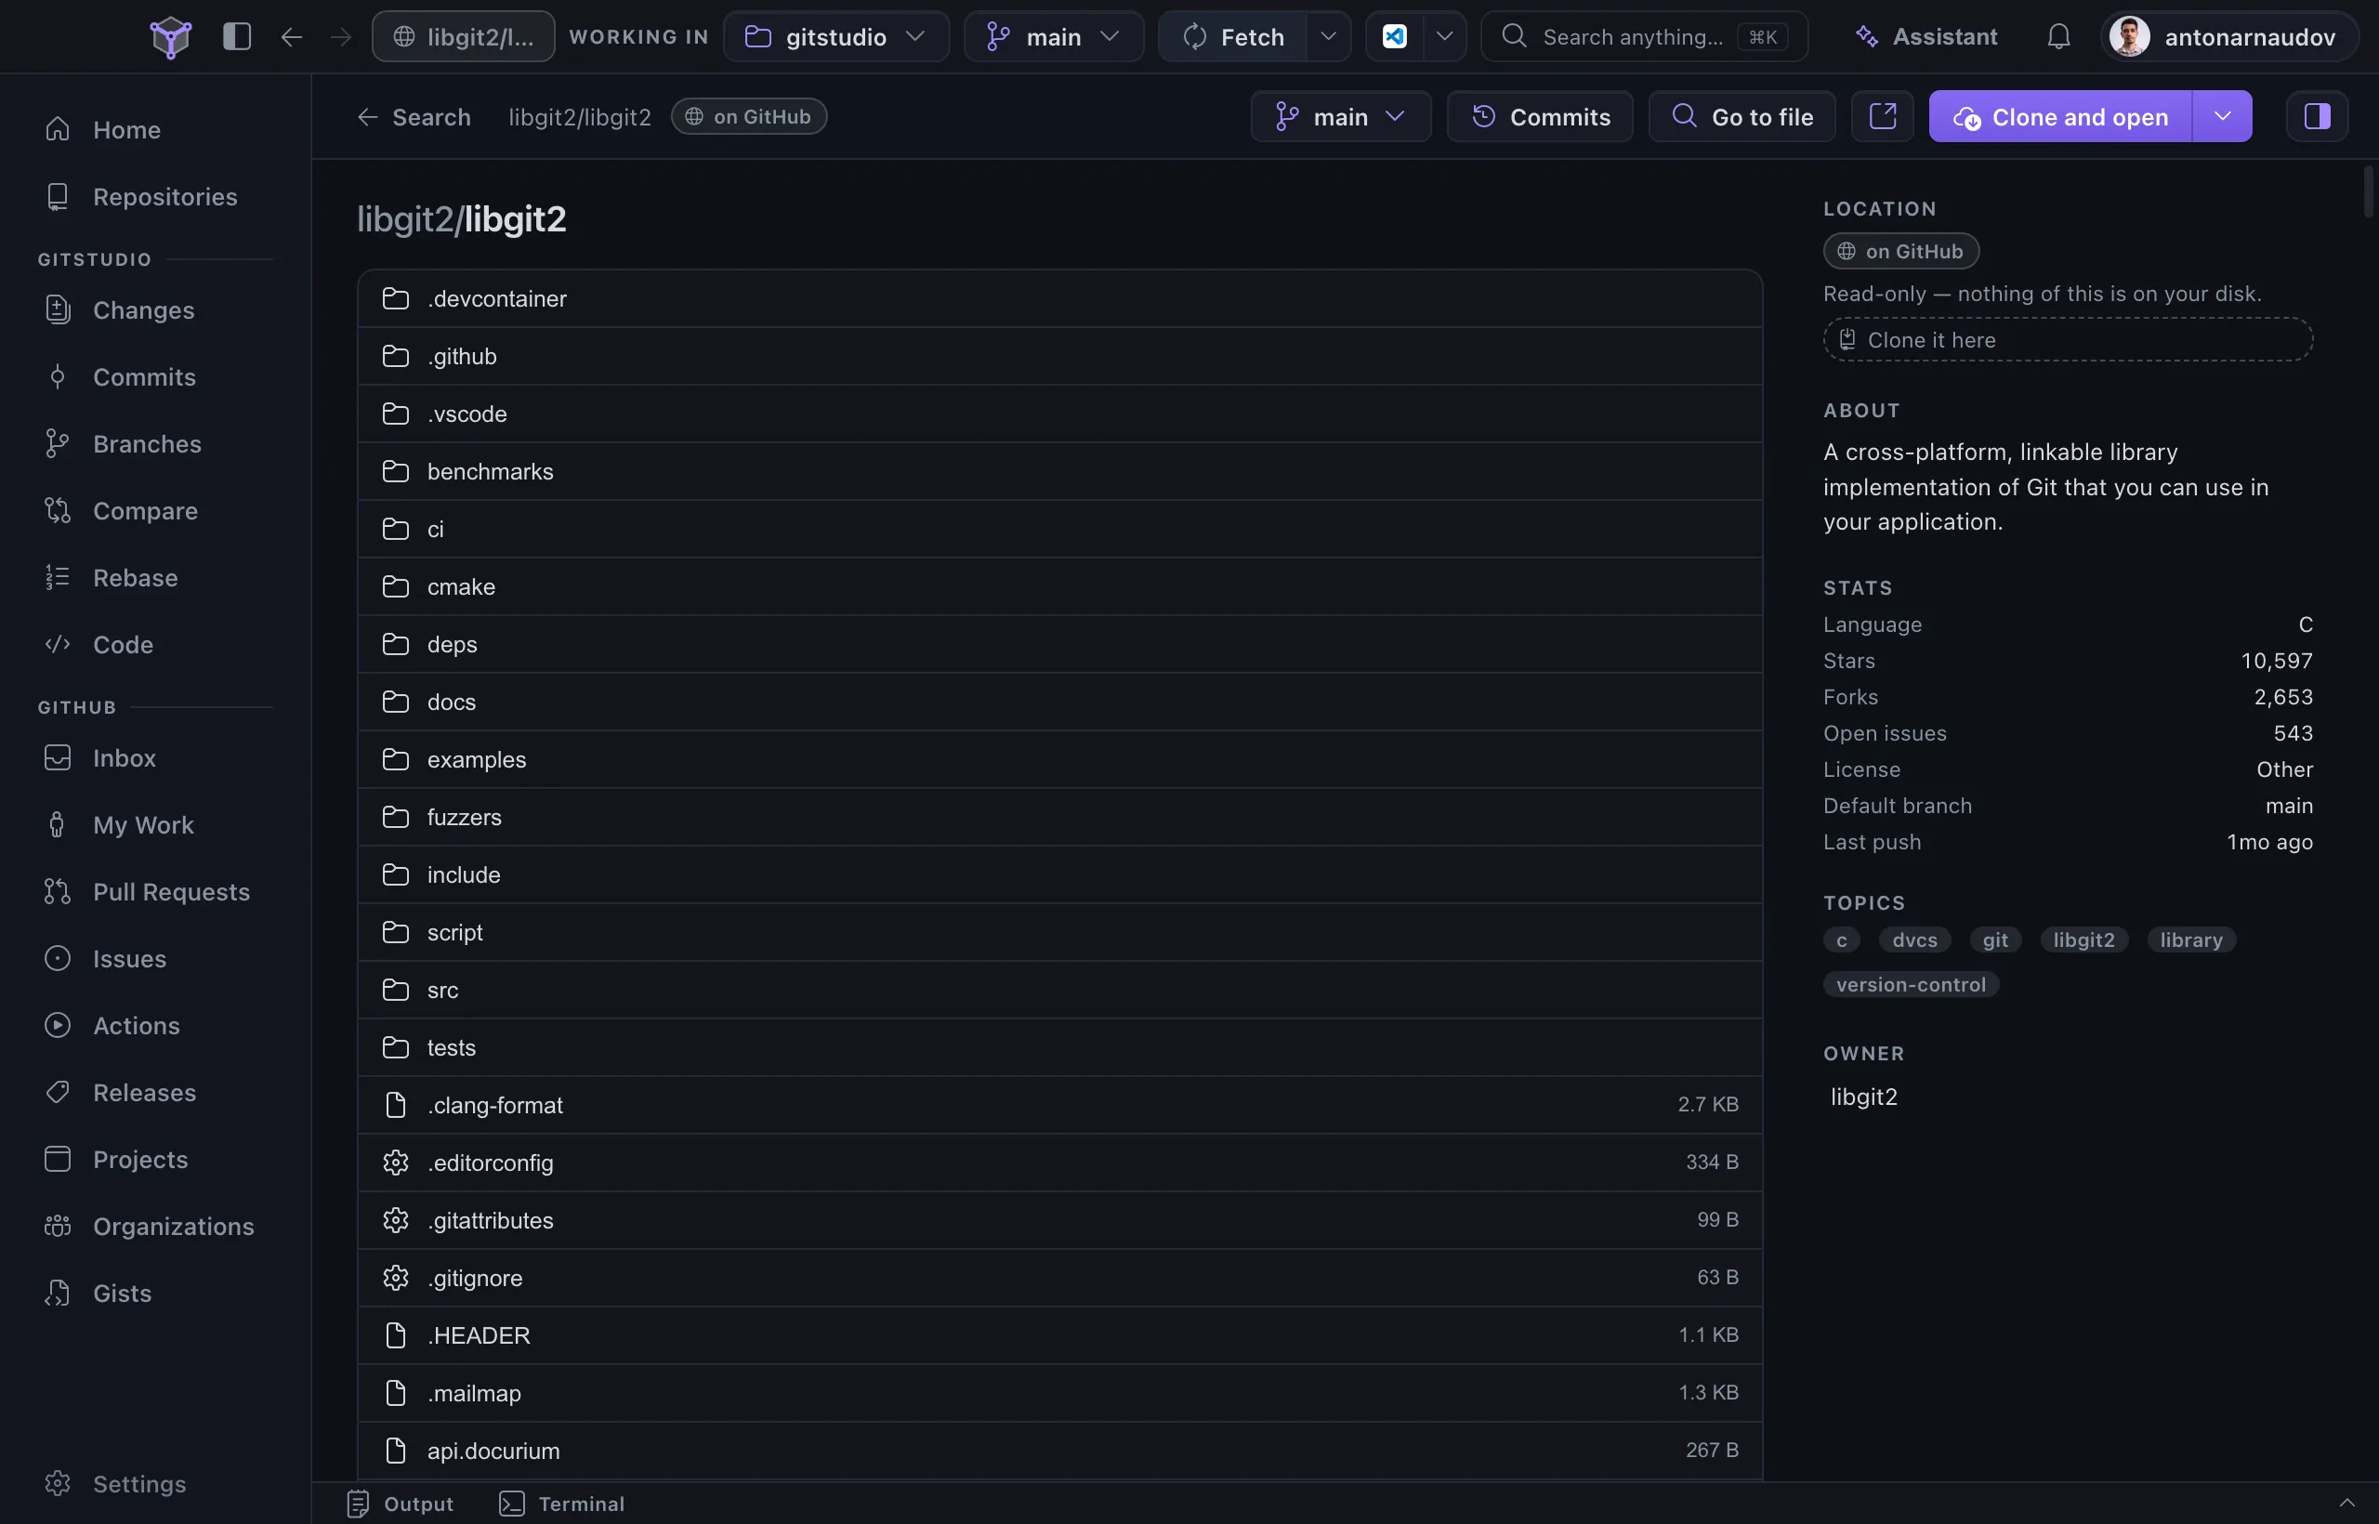Open the VS Code editor icon
Viewport: 2379px width, 1524px height.
(x=1394, y=36)
